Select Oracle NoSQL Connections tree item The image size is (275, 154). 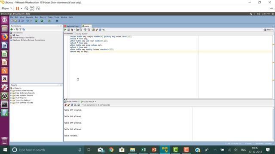(x=23, y=38)
